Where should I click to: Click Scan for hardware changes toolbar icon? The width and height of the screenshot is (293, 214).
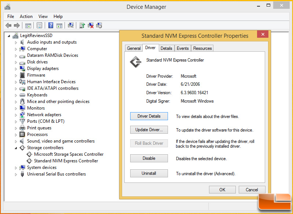tap(71, 25)
